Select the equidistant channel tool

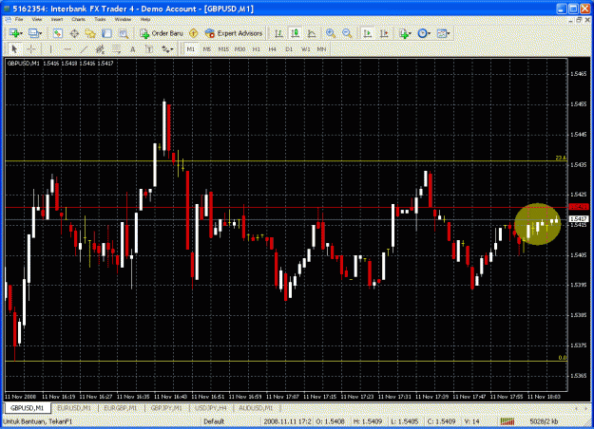pyautogui.click(x=100, y=49)
